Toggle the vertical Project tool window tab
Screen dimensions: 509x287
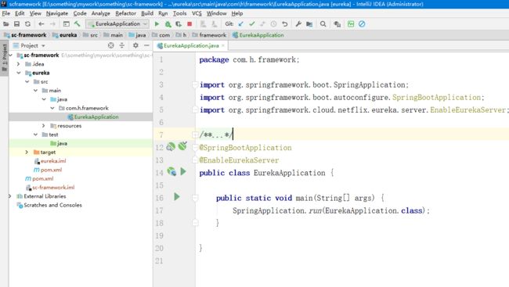pyautogui.click(x=4, y=58)
